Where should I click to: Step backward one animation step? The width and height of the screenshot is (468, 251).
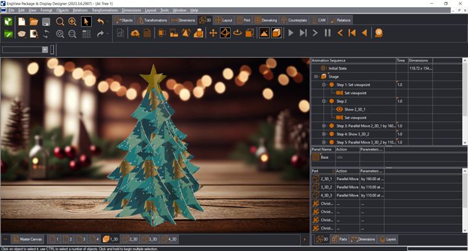[340, 33]
